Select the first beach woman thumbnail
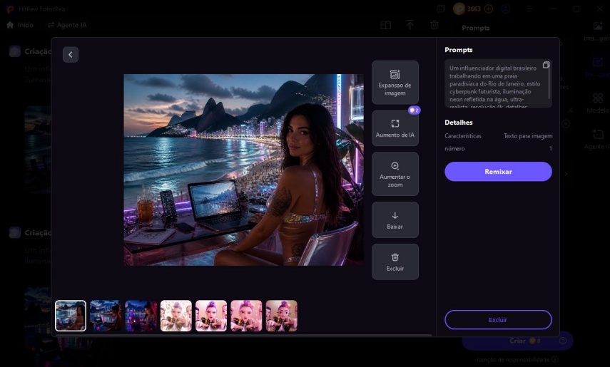Image resolution: width=610 pixels, height=367 pixels. [x=71, y=316]
